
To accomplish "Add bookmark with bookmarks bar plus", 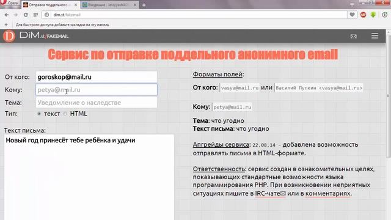I will 6,24.
